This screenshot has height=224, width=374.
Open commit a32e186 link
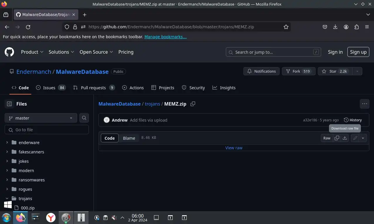[x=310, y=120]
